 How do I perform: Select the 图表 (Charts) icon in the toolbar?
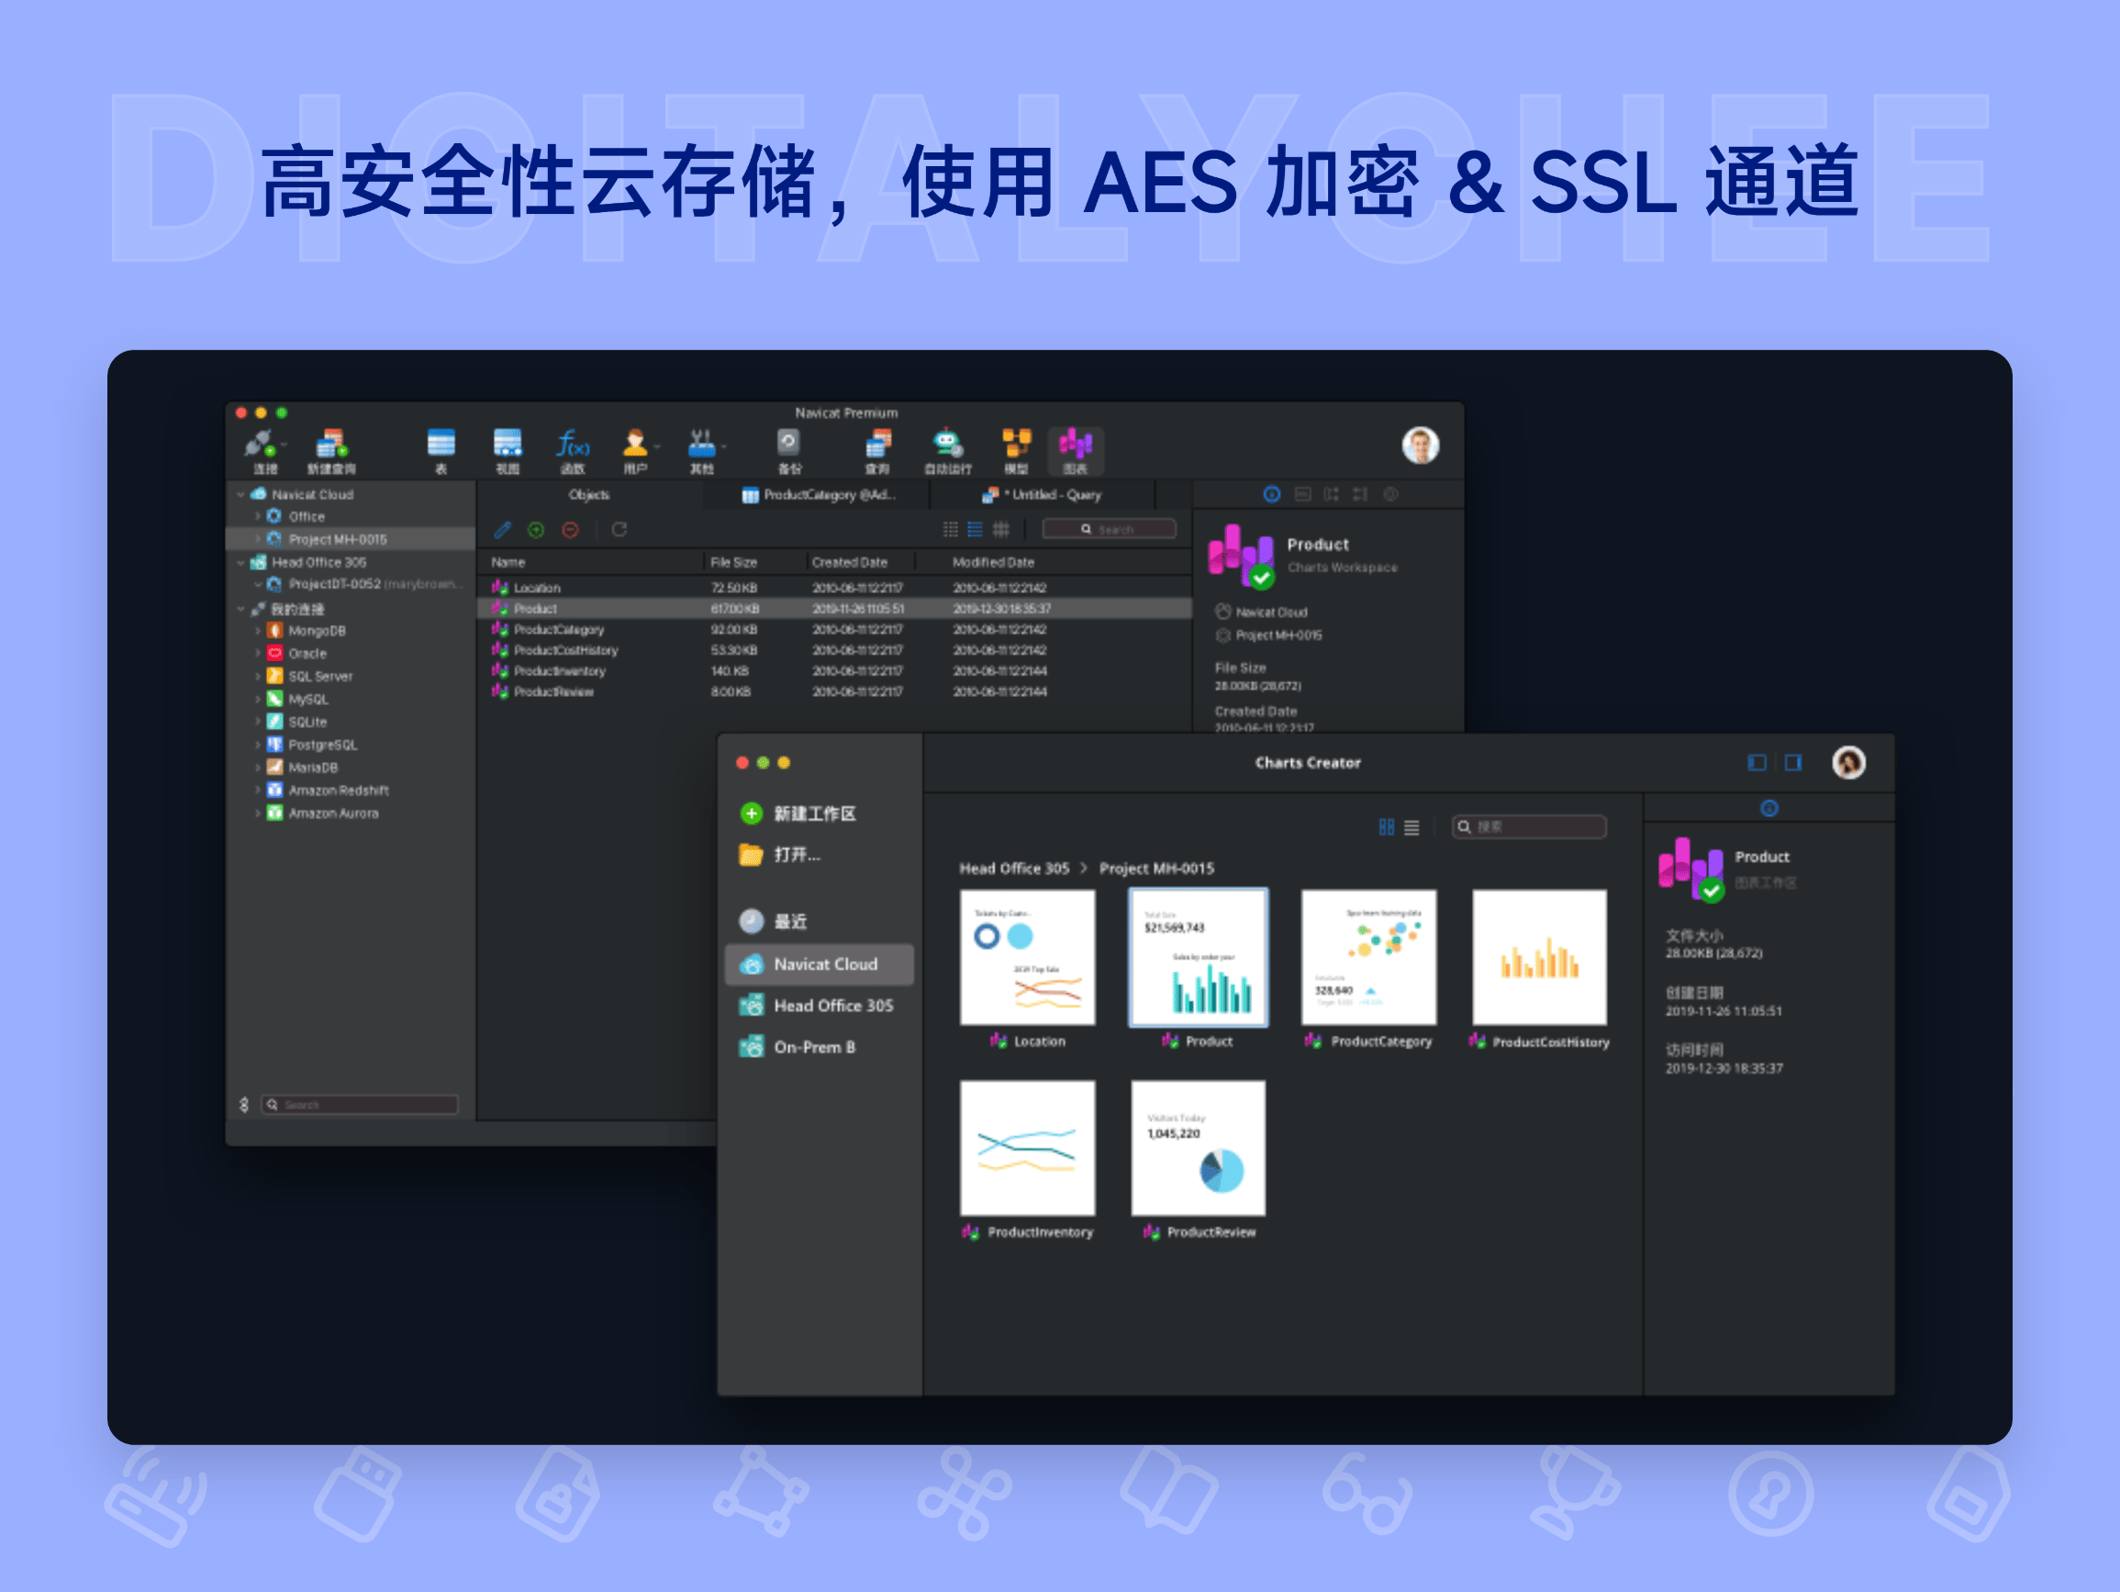1077,449
